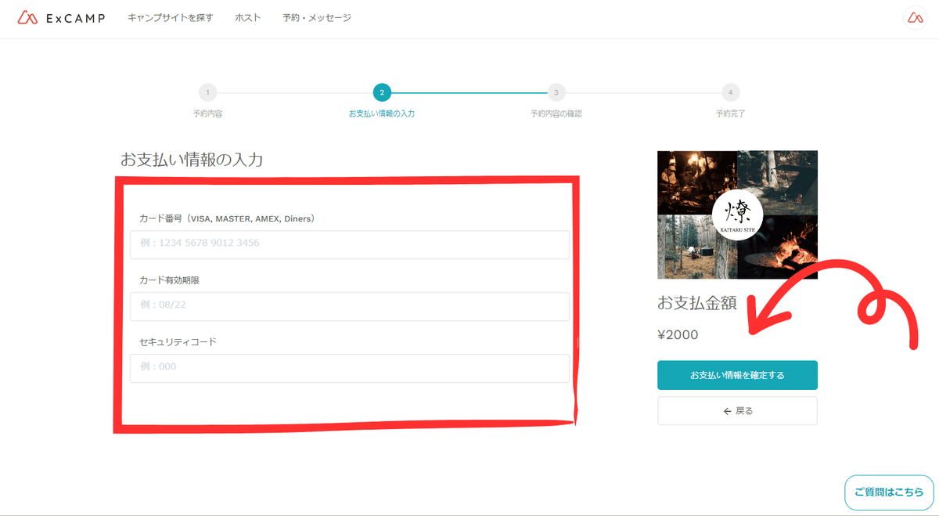Open the ホスト navigation item
This screenshot has width=939, height=516.
(x=246, y=17)
